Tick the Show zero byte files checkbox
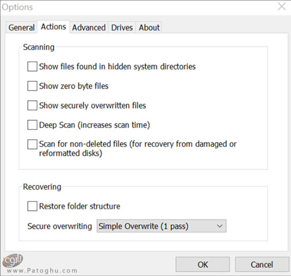 32,86
